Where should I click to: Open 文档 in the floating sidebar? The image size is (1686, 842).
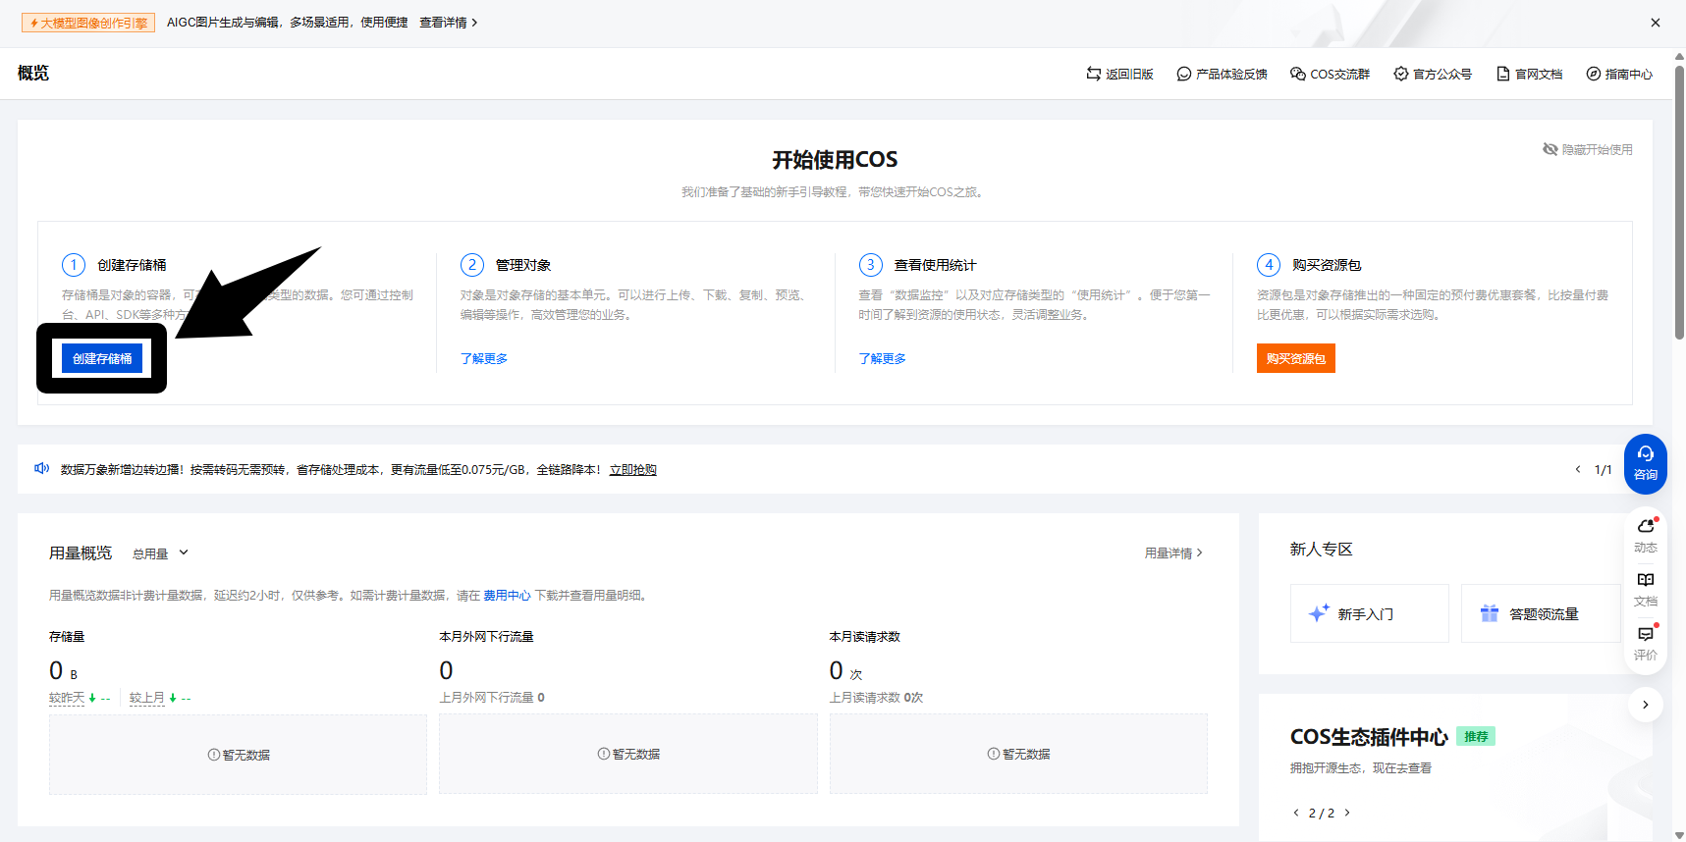[x=1646, y=589]
